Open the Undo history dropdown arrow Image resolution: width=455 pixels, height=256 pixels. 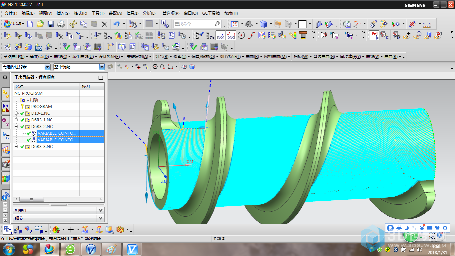[x=124, y=24]
